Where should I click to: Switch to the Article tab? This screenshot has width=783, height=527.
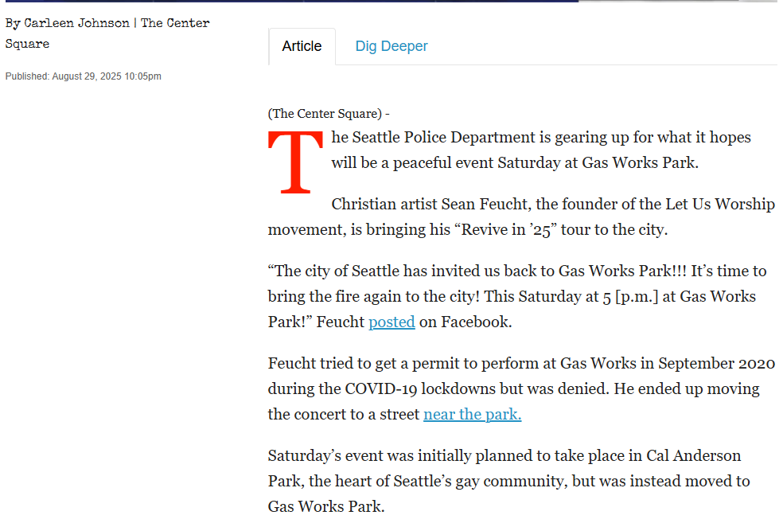[x=302, y=46]
